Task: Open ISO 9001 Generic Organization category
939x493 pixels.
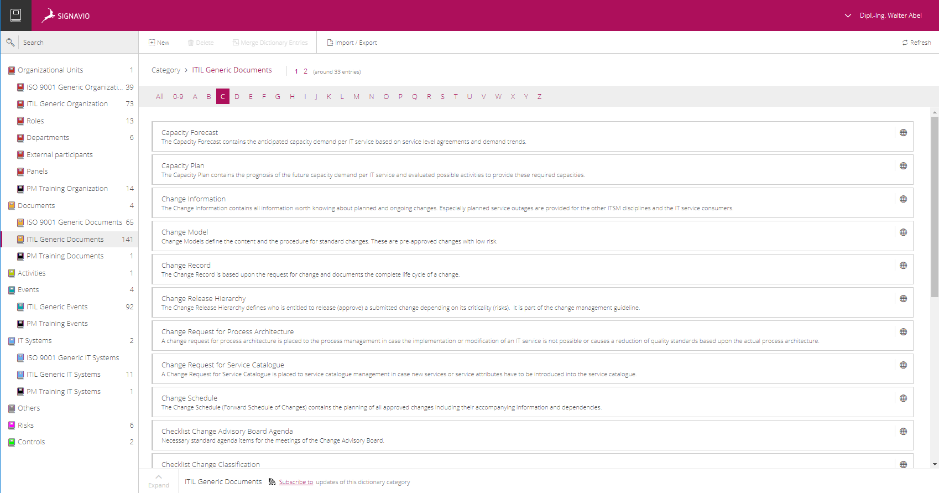Action: tap(70, 87)
